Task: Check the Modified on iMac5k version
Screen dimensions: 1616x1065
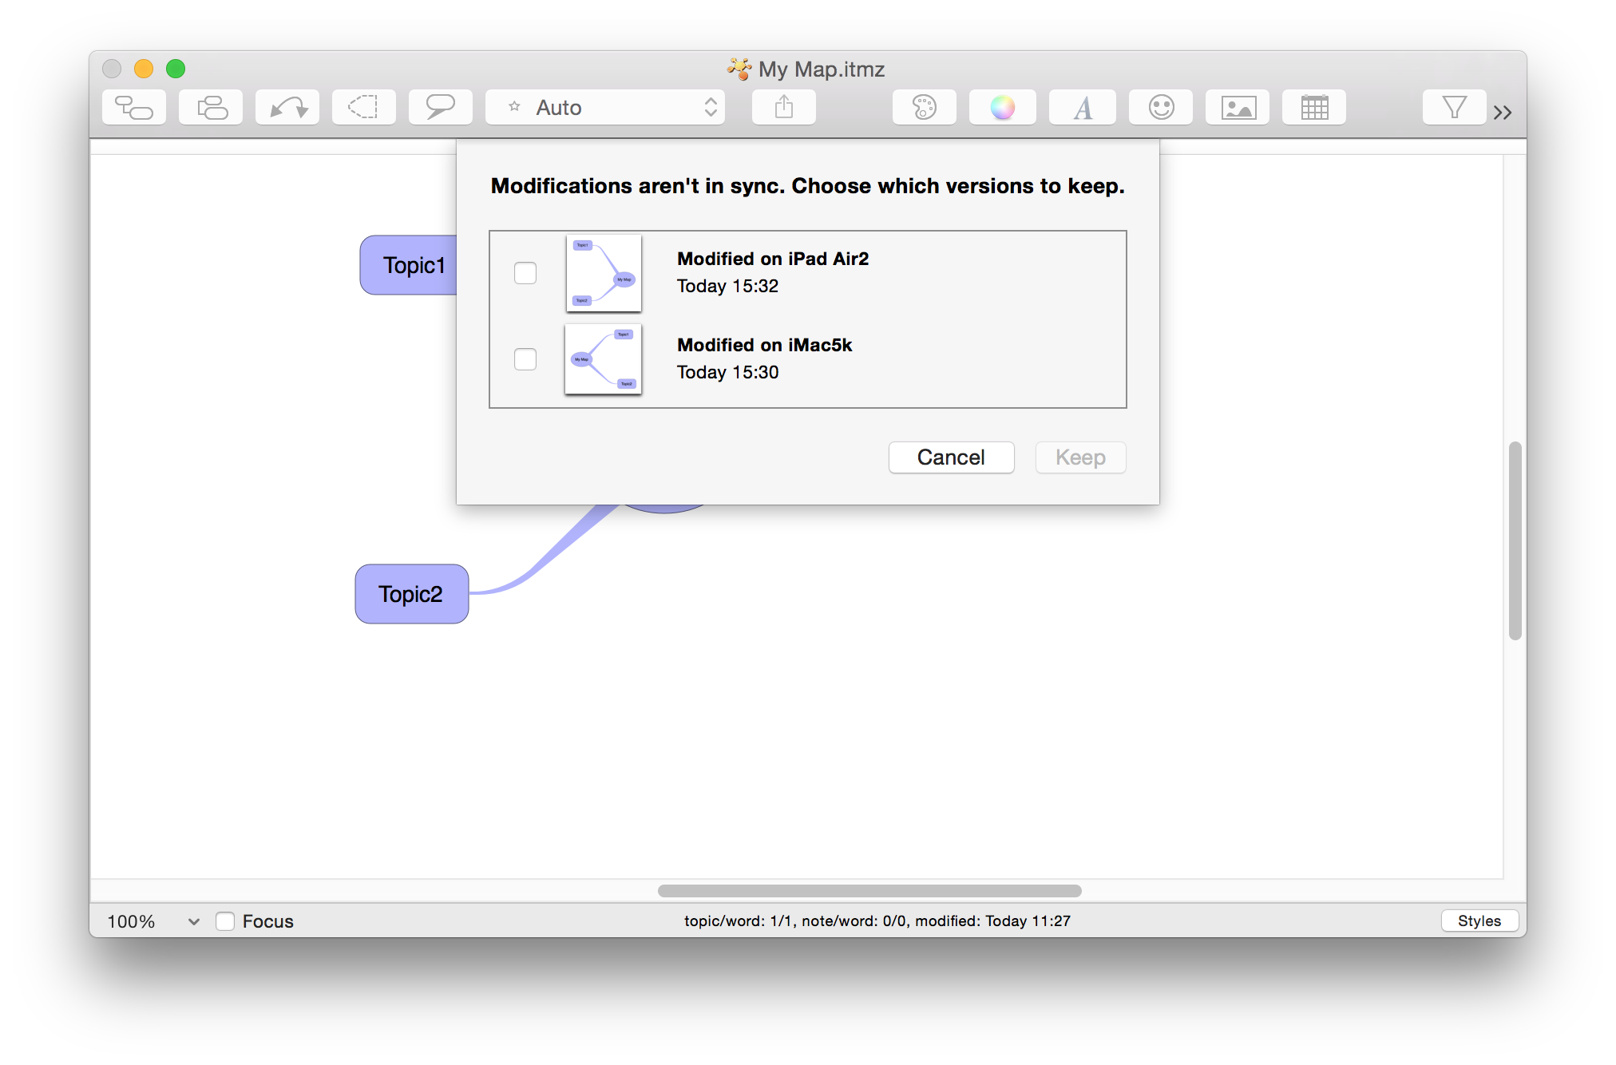Action: coord(525,359)
